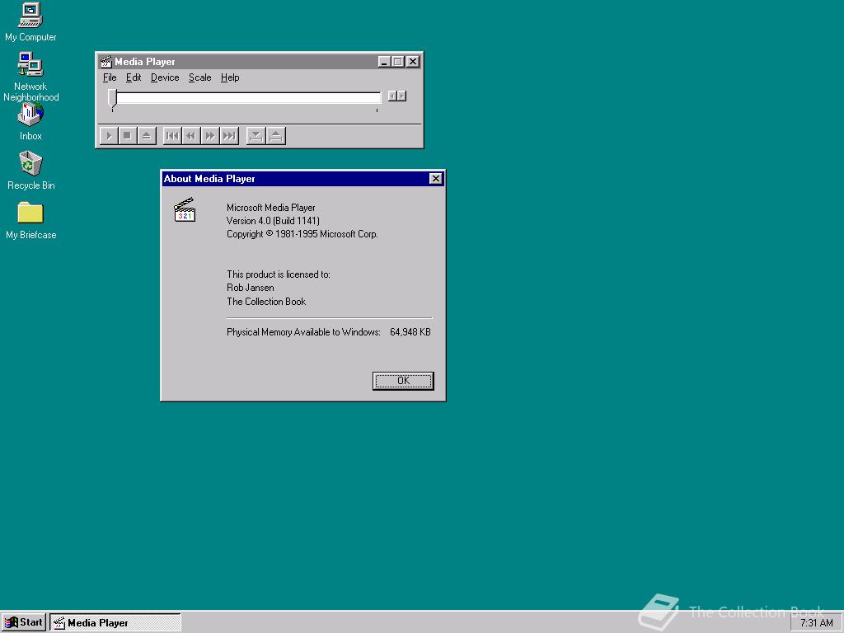
Task: Click the seek slider thumb in Media Player
Action: 112,98
